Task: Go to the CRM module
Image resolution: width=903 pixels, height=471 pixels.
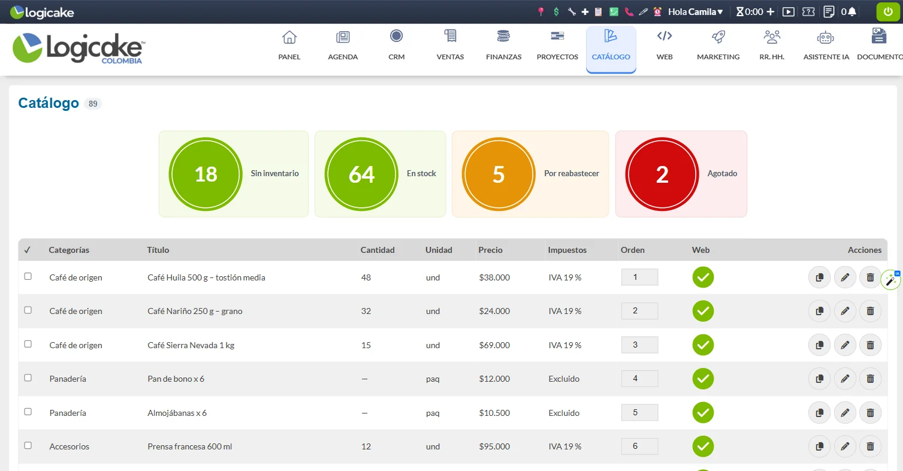Action: click(396, 46)
